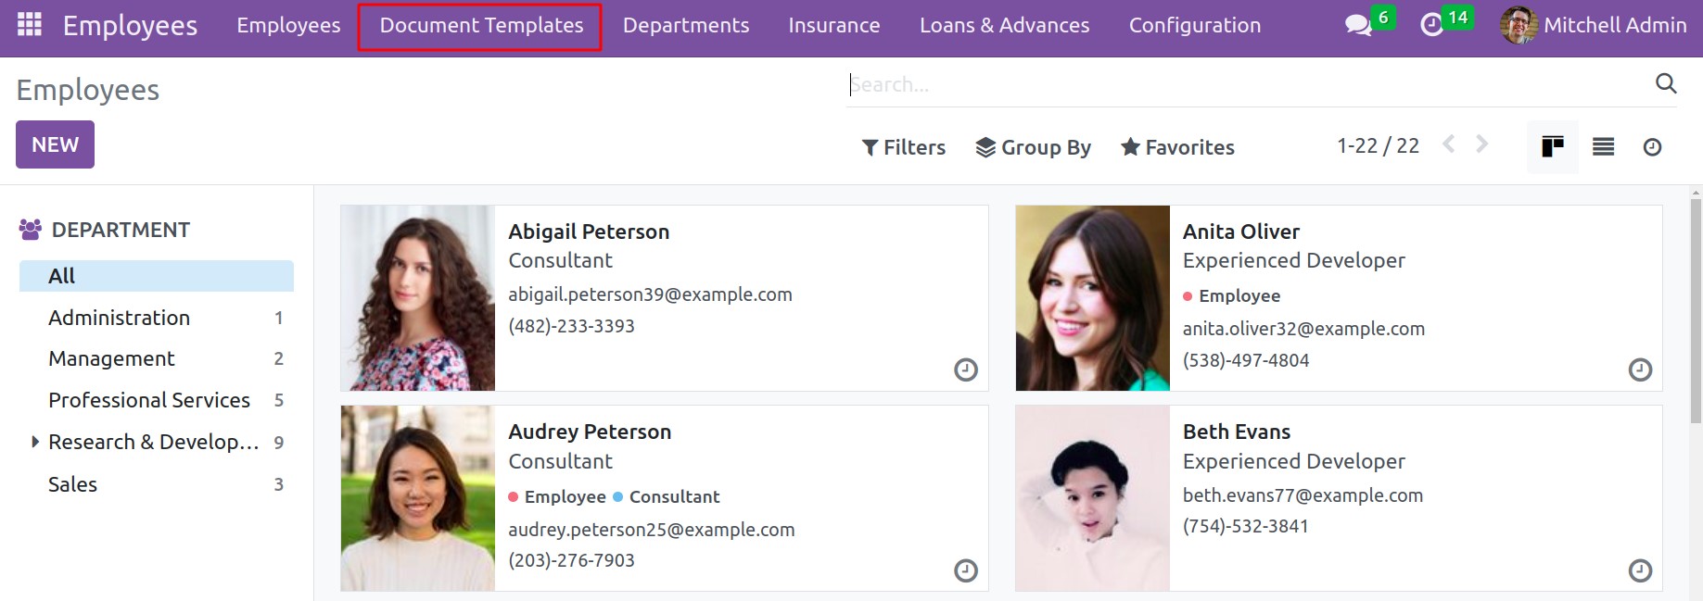Open the Group By dropdown
The image size is (1703, 601).
point(1034,147)
